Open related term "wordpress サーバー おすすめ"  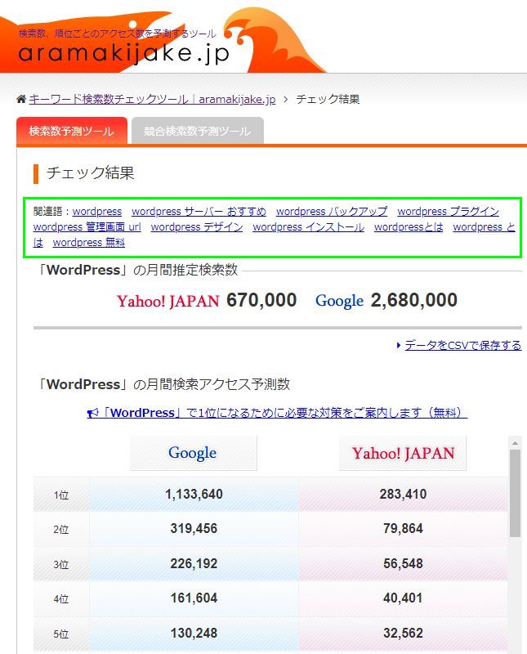[199, 212]
